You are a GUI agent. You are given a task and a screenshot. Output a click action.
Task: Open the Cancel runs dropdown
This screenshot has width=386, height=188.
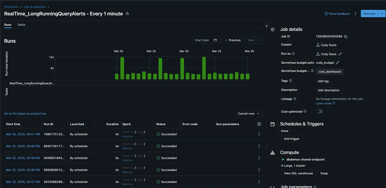[x=249, y=113]
